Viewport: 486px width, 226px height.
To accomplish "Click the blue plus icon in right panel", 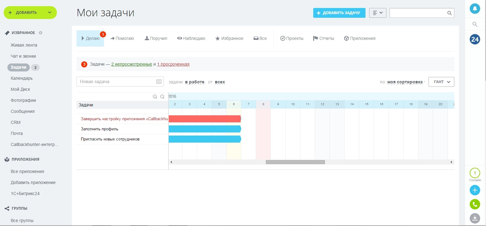I will (475, 190).
